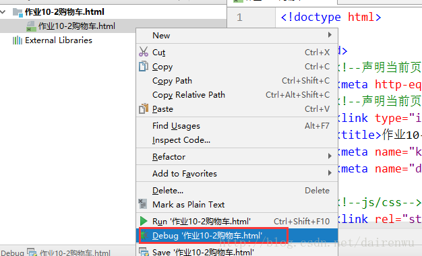This screenshot has height=256, width=422.
Task: Click the <title>作业10 code line
Action: click(x=380, y=135)
